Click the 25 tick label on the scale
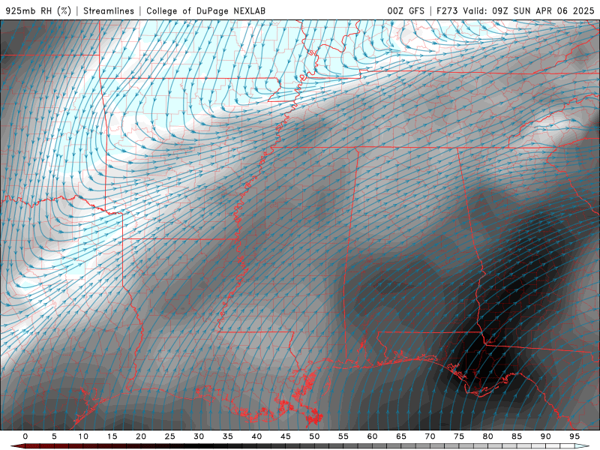The image size is (600, 450). (x=170, y=436)
